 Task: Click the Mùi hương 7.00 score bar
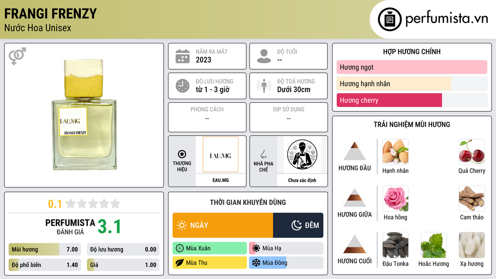(x=45, y=249)
